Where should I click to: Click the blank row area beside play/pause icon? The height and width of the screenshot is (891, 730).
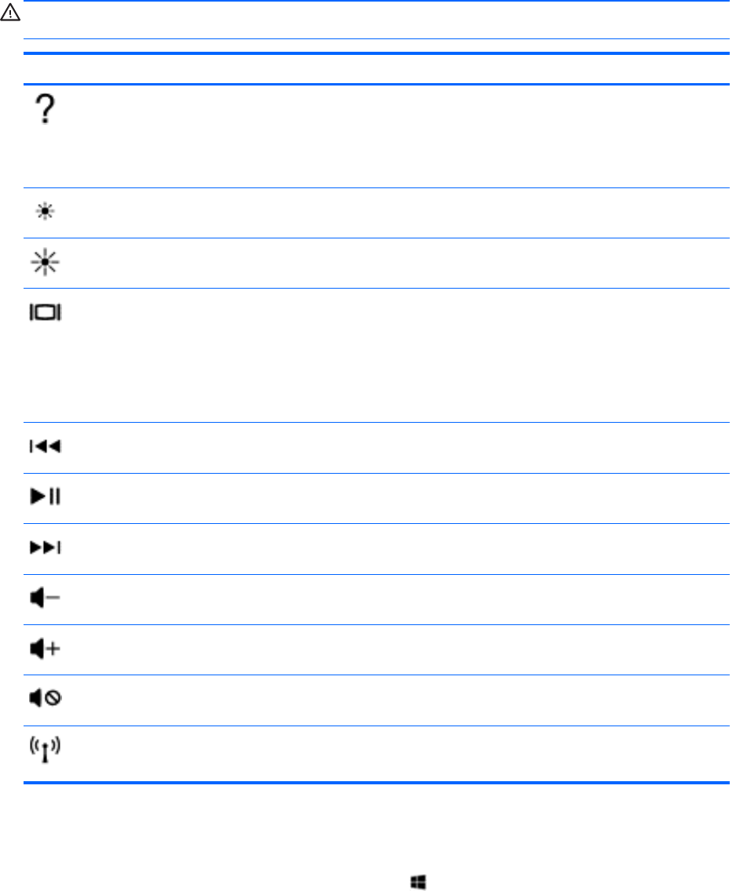point(377,498)
